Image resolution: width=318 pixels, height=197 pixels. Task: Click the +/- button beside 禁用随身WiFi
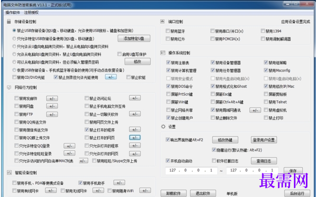145,191
